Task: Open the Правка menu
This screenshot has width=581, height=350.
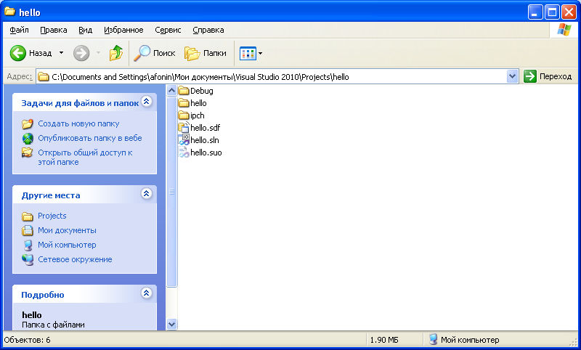Action: 53,30
